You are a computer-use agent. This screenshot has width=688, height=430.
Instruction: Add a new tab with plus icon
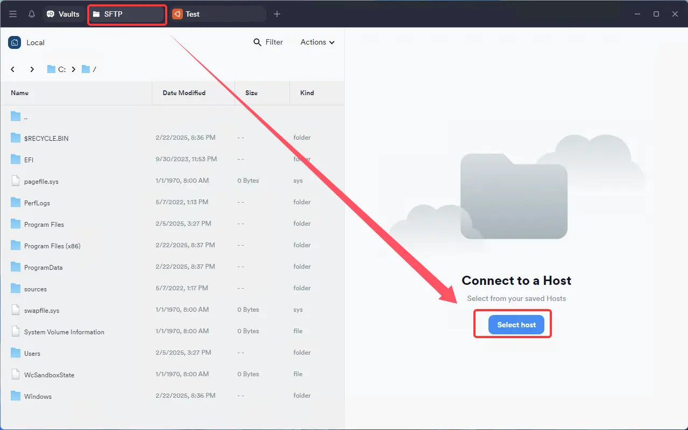(x=277, y=14)
